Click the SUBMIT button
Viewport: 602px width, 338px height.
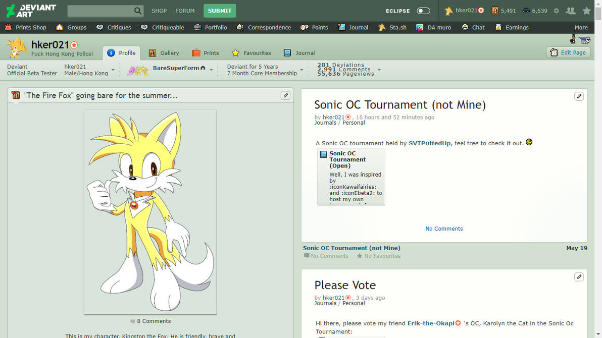point(220,11)
